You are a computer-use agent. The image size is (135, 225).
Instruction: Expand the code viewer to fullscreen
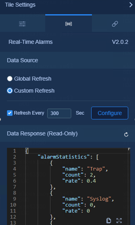click(119, 221)
